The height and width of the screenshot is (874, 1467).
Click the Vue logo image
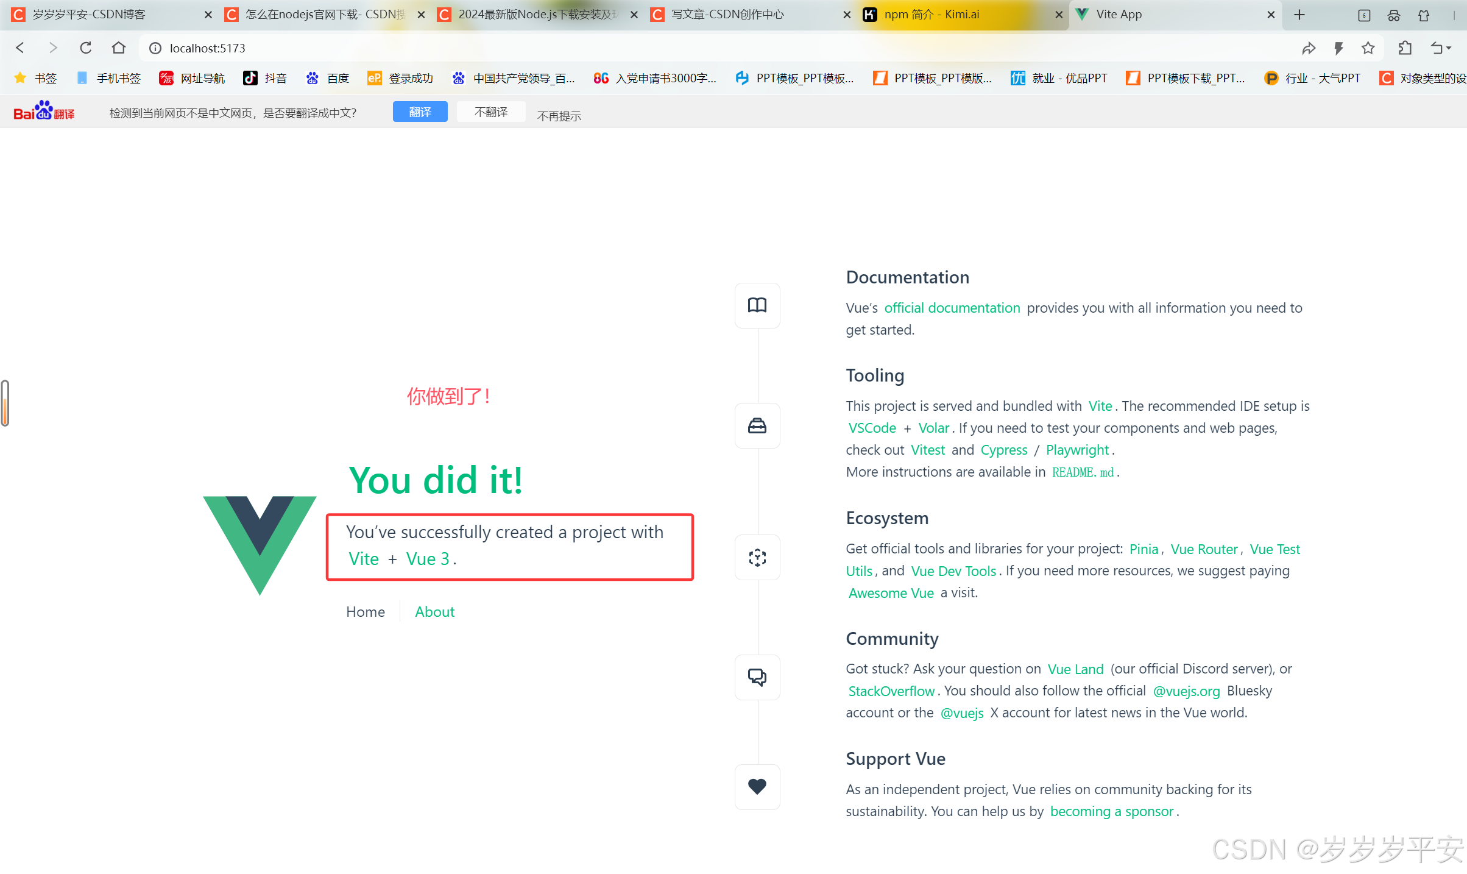(260, 544)
